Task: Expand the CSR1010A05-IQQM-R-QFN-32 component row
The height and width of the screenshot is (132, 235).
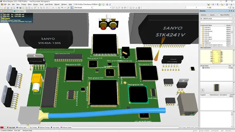Action: pyautogui.click(x=201, y=45)
